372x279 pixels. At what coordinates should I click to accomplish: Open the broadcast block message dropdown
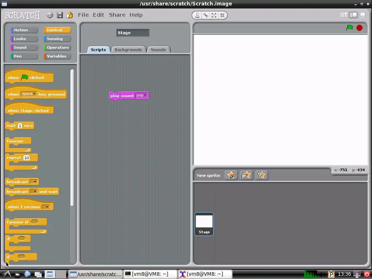click(35, 182)
